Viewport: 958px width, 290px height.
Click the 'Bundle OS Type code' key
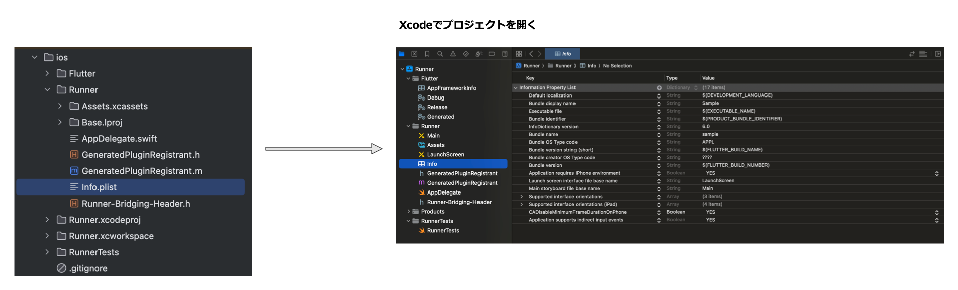[x=553, y=142]
